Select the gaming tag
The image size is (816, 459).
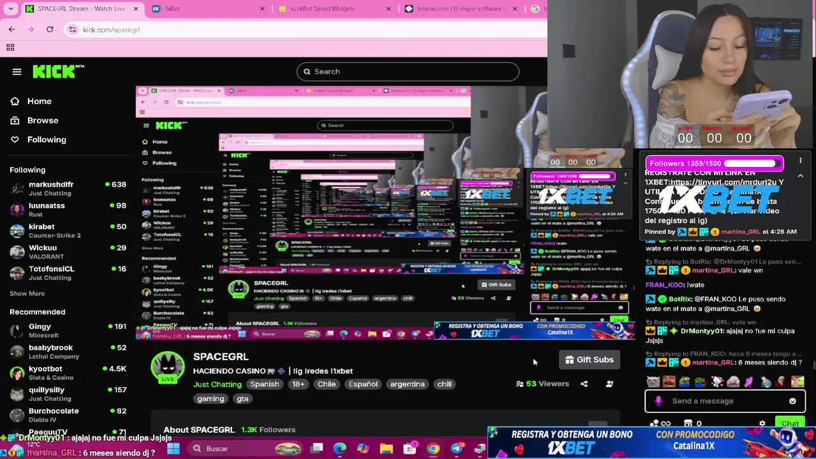pyautogui.click(x=210, y=399)
